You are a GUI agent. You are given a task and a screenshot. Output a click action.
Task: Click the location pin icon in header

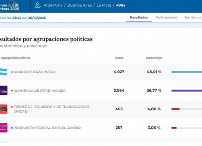[38, 5]
